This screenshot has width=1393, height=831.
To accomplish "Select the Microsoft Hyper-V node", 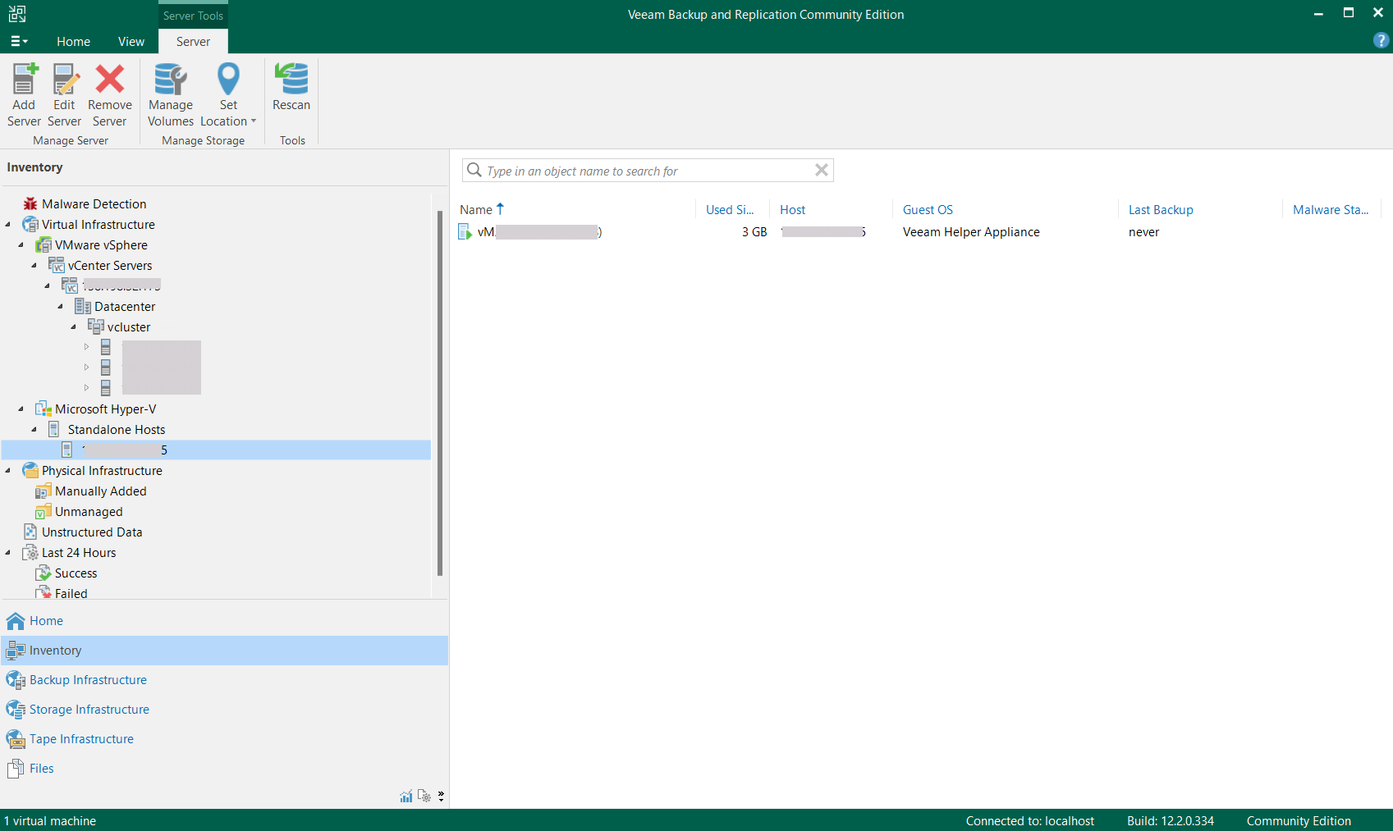I will tap(105, 409).
